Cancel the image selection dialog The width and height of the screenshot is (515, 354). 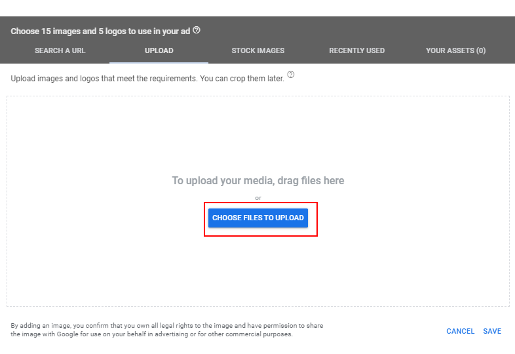point(460,331)
